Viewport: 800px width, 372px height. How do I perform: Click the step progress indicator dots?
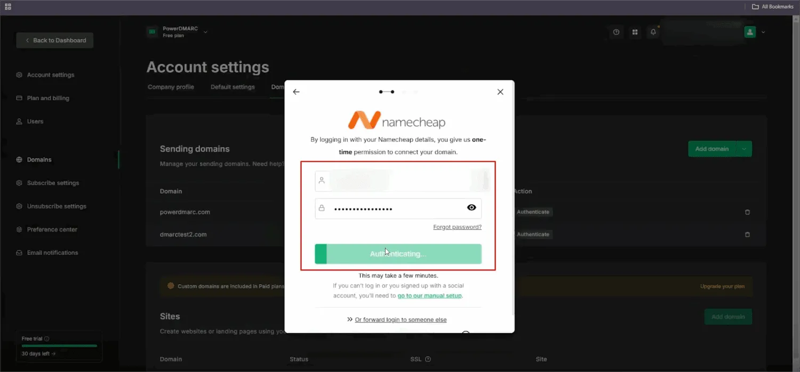[398, 92]
